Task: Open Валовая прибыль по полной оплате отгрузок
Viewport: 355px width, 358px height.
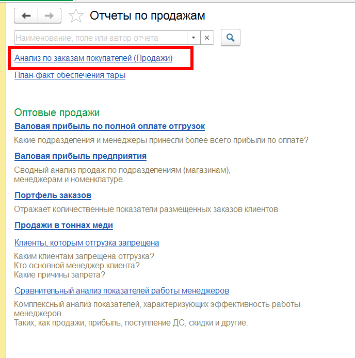Action: [110, 126]
